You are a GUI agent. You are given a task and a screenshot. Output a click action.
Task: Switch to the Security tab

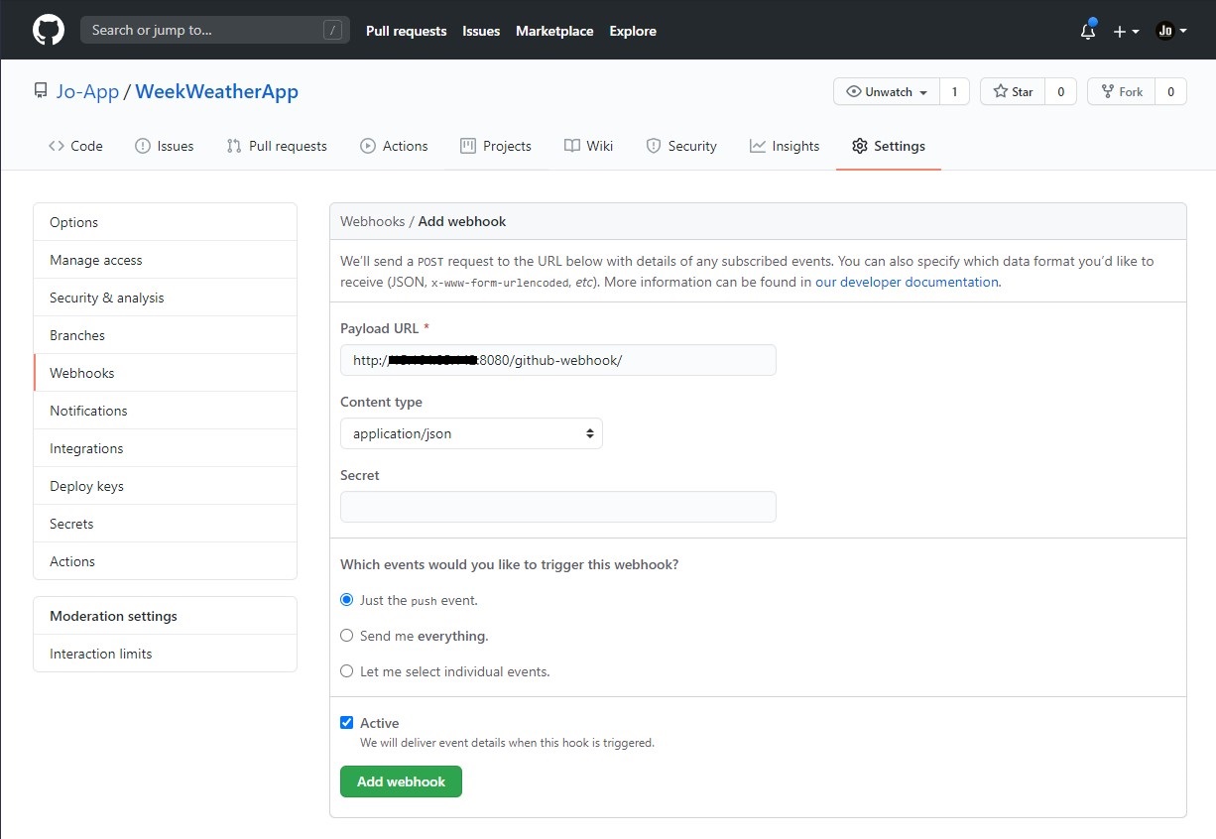(x=681, y=146)
